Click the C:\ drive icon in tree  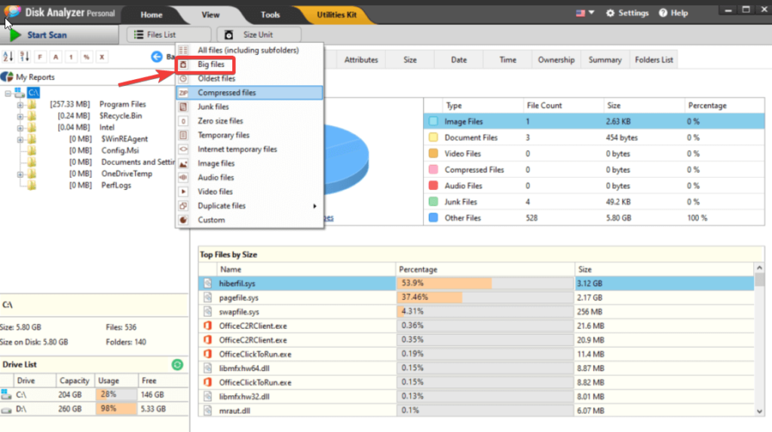click(19, 93)
